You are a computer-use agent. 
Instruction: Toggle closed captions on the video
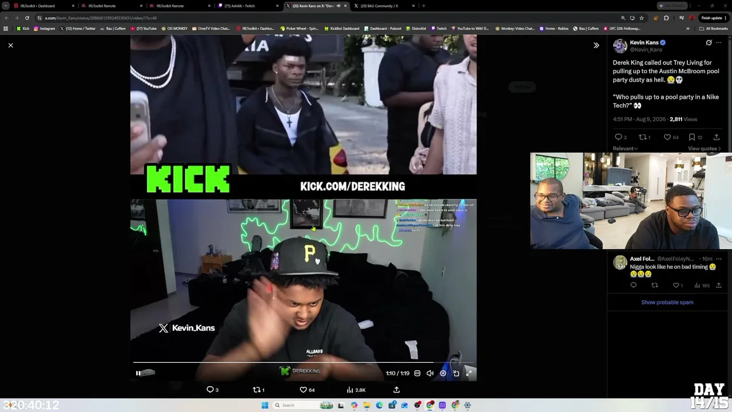(417, 373)
